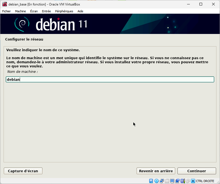Viewport: 220px width, 184px height.
Task: Click the Revenir en arrière button
Action: (156, 171)
